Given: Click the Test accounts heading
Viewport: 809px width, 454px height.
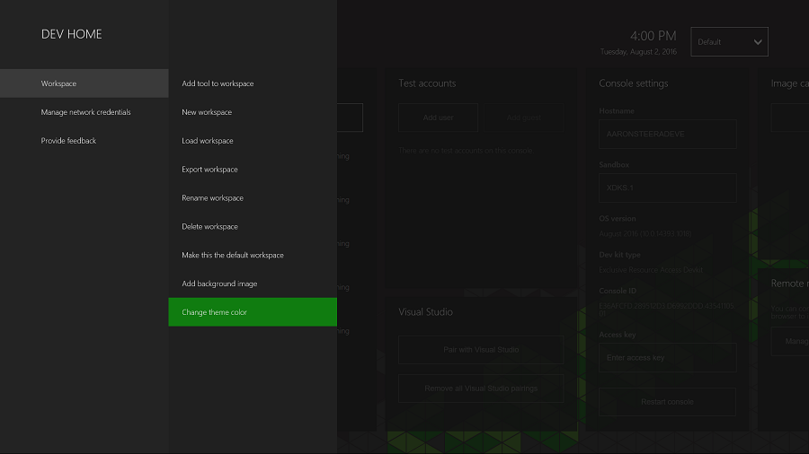Looking at the screenshot, I should [427, 83].
